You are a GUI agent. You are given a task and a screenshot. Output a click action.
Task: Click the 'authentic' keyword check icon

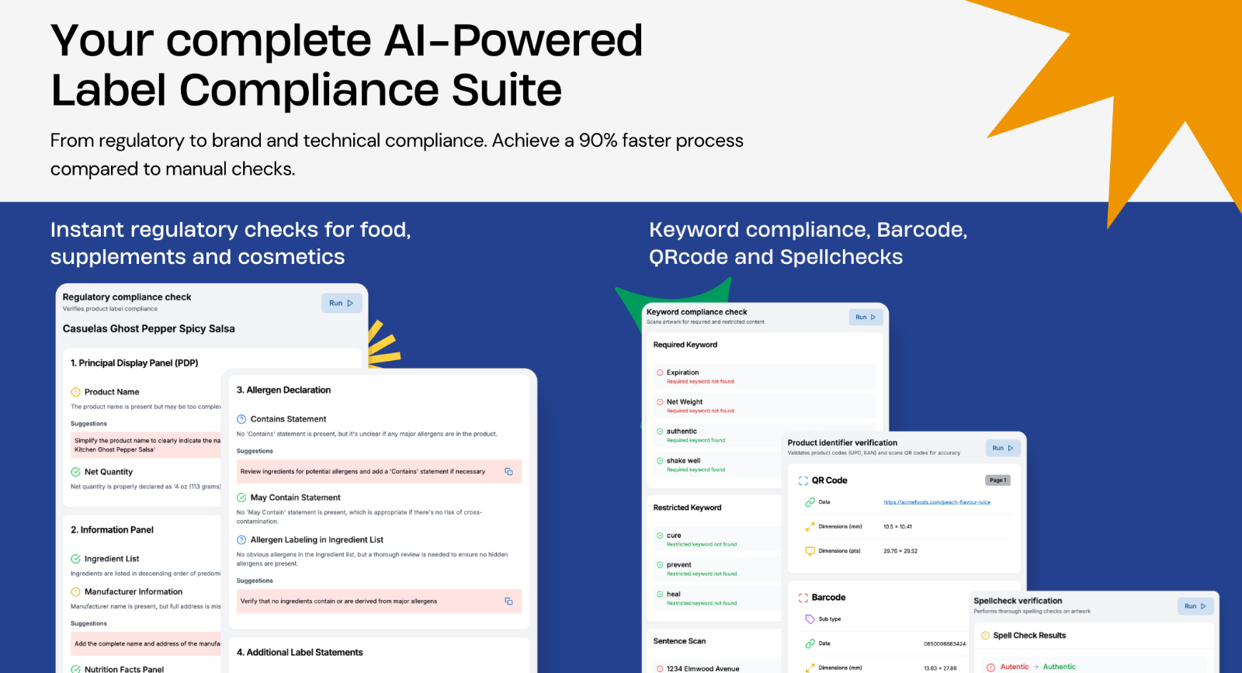(660, 432)
